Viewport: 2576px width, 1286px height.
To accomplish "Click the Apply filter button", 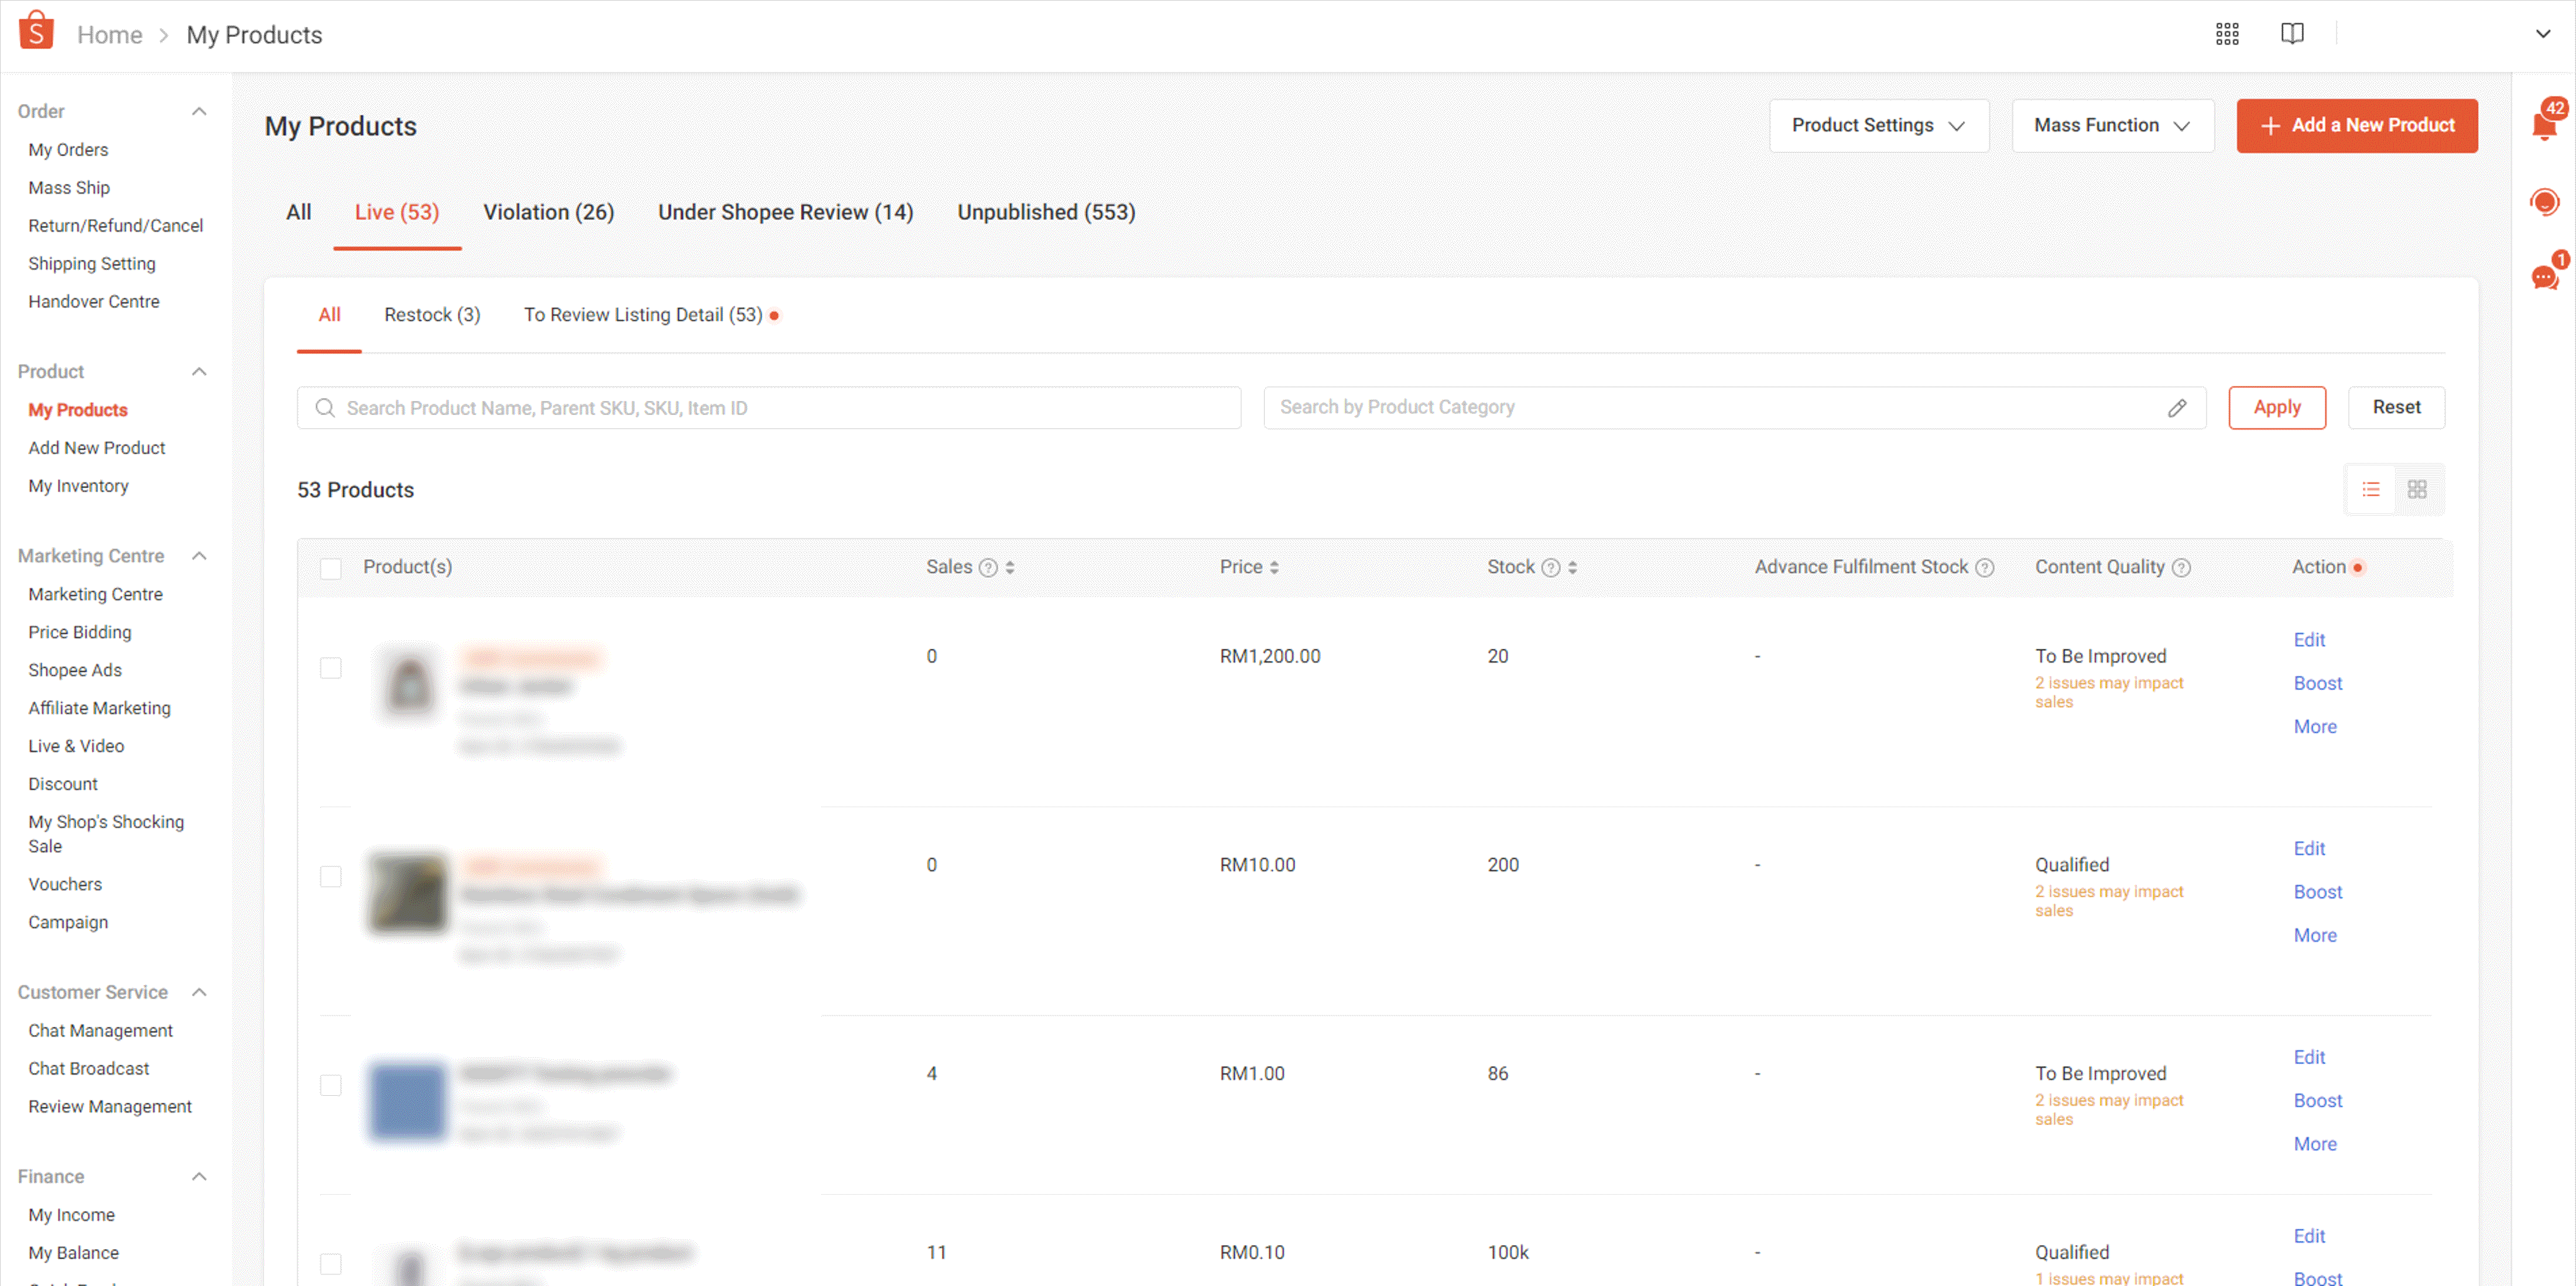I will click(x=2277, y=408).
